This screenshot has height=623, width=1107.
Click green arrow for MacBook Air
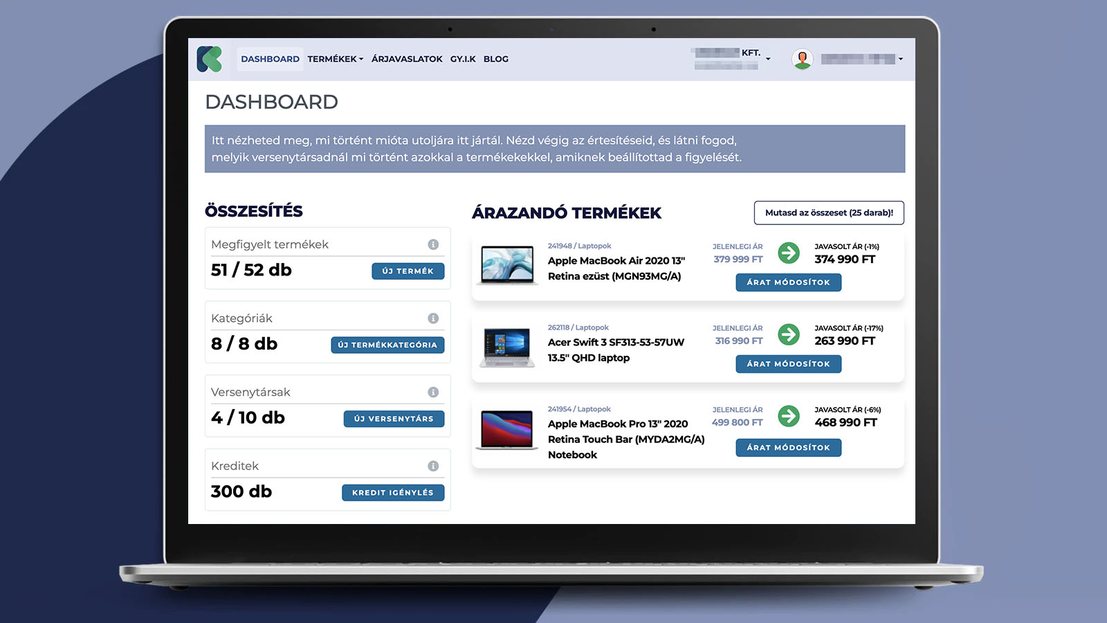(789, 253)
